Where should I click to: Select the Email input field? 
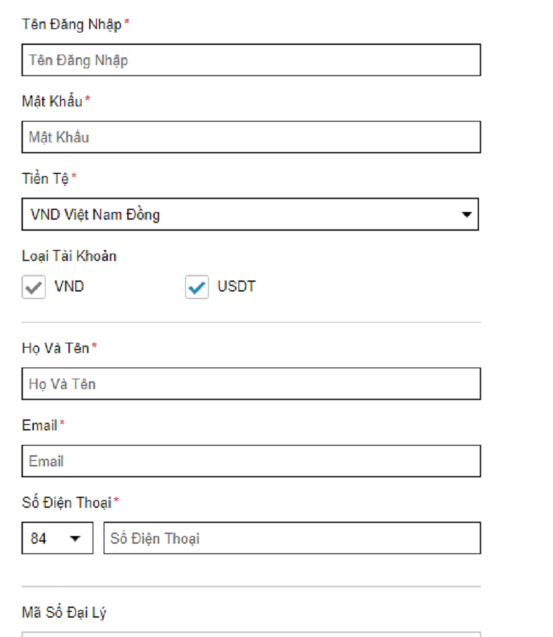point(251,461)
